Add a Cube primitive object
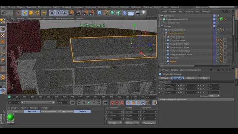The width and height of the screenshot is (238, 134). [100, 13]
